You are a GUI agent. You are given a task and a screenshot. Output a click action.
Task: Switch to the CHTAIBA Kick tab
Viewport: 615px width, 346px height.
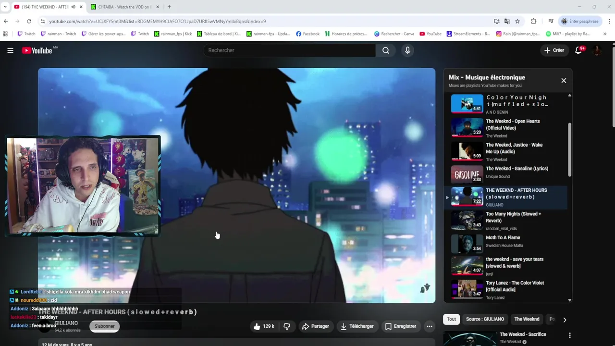[125, 7]
